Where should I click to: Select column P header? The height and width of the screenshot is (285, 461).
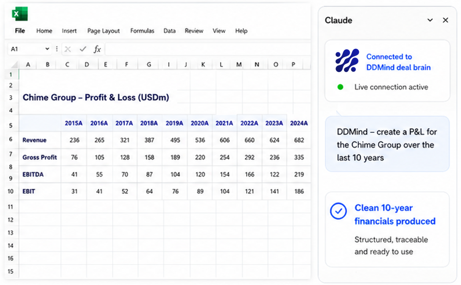click(x=293, y=65)
